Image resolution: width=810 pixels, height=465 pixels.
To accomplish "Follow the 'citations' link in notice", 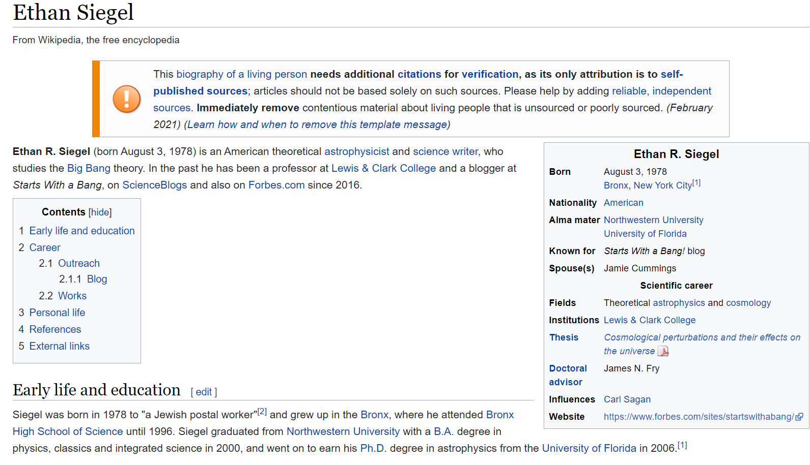I will 420,74.
